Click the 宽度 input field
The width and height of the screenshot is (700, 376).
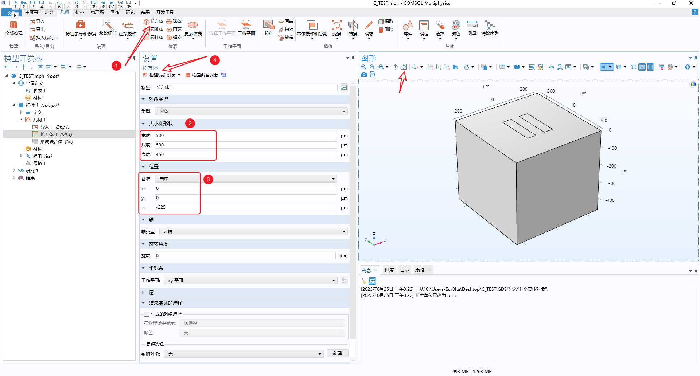tap(245, 136)
